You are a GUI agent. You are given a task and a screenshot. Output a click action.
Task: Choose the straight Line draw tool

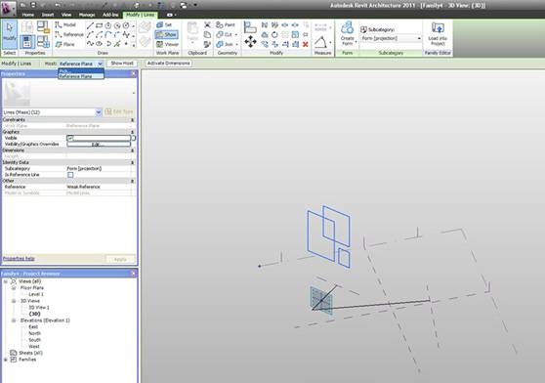pyautogui.click(x=91, y=25)
